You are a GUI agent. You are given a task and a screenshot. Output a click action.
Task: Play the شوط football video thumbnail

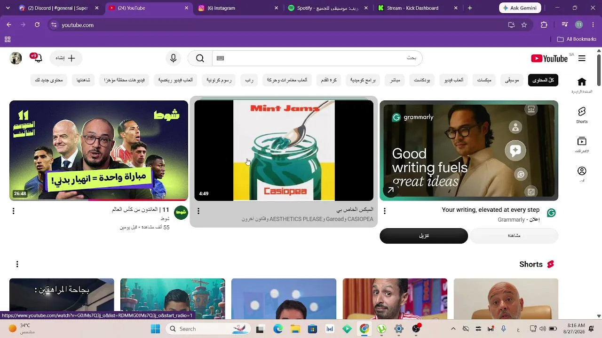(99, 151)
